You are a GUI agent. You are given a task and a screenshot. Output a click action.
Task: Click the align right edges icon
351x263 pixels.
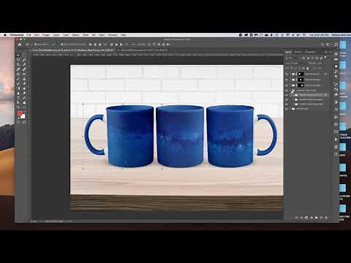point(99,45)
